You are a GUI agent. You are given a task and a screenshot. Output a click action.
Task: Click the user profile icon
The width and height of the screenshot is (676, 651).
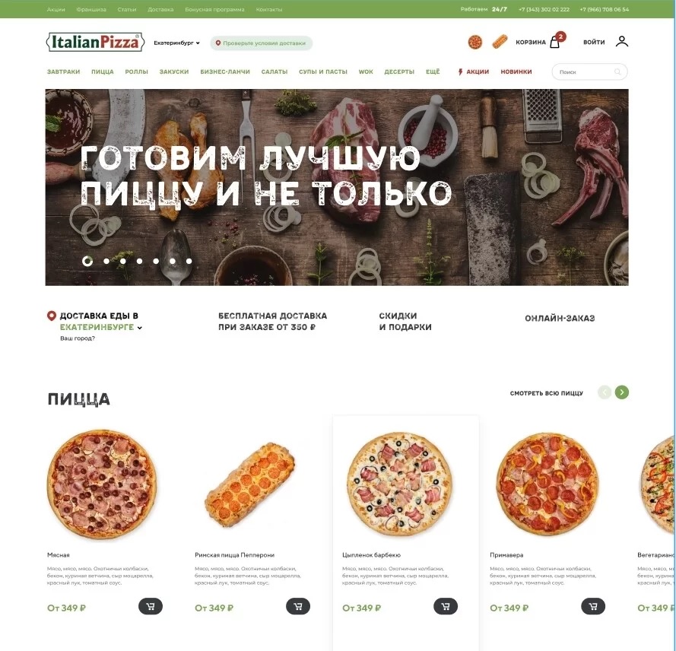tap(622, 41)
